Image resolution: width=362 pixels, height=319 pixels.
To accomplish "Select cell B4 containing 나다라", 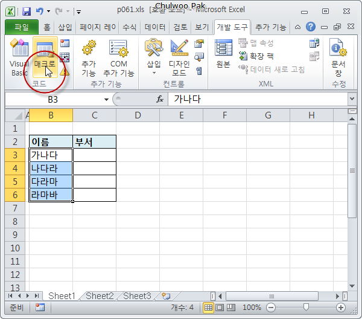I will click(51, 168).
